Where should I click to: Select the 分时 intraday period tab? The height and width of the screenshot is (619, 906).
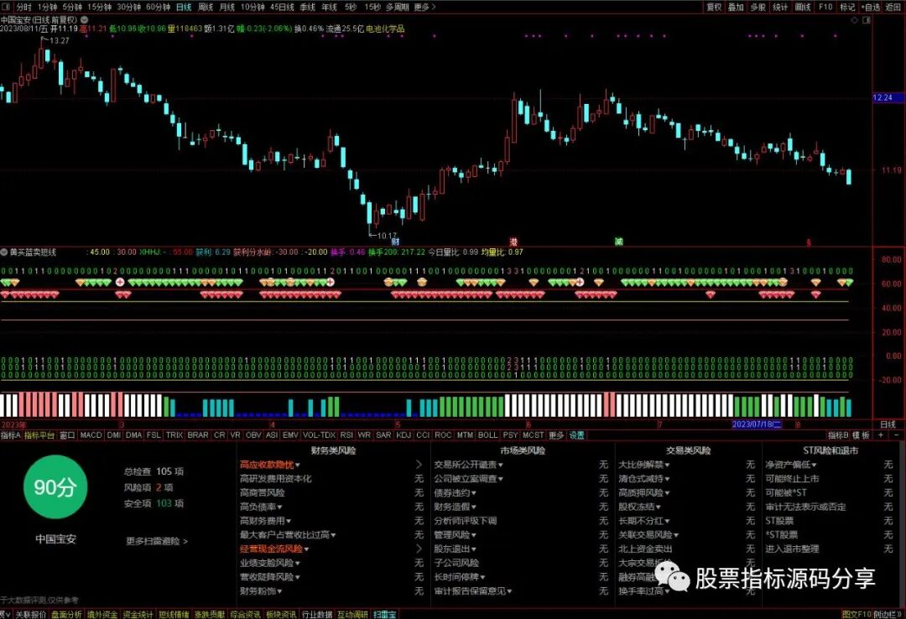point(23,7)
